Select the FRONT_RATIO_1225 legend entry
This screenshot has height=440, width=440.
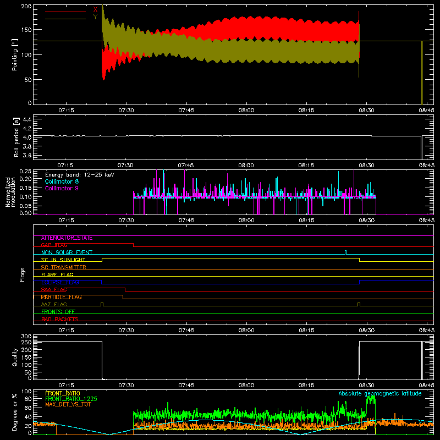click(71, 399)
